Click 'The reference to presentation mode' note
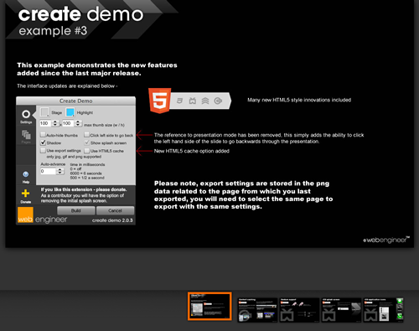This screenshot has height=331, width=419. click(x=259, y=138)
